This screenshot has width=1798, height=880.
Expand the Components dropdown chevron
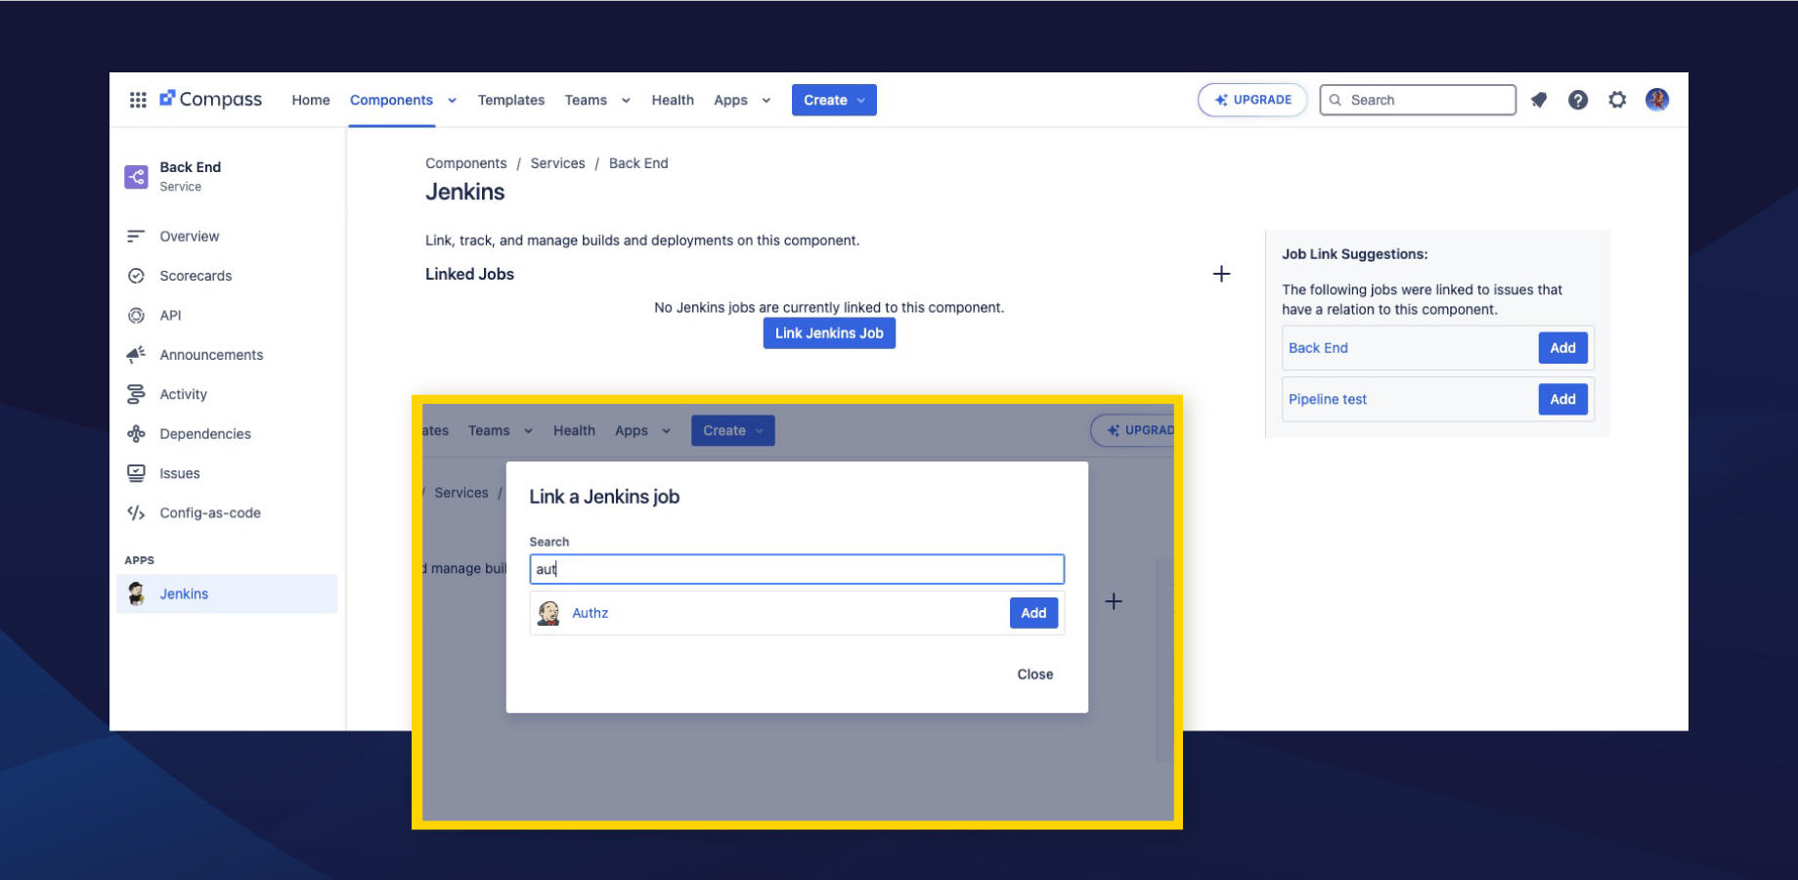[x=453, y=101]
